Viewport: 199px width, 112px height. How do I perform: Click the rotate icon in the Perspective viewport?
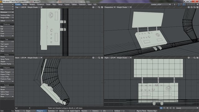pos(192,7)
